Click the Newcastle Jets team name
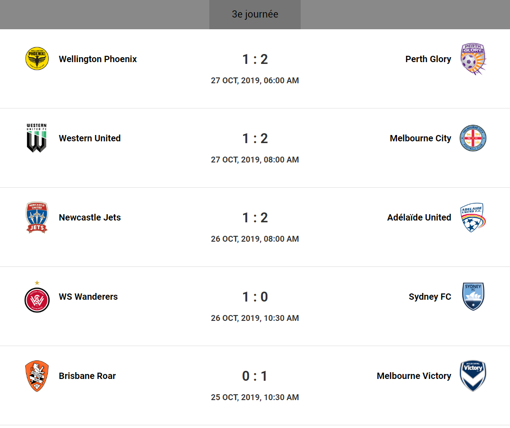510x428 pixels. pyautogui.click(x=90, y=217)
